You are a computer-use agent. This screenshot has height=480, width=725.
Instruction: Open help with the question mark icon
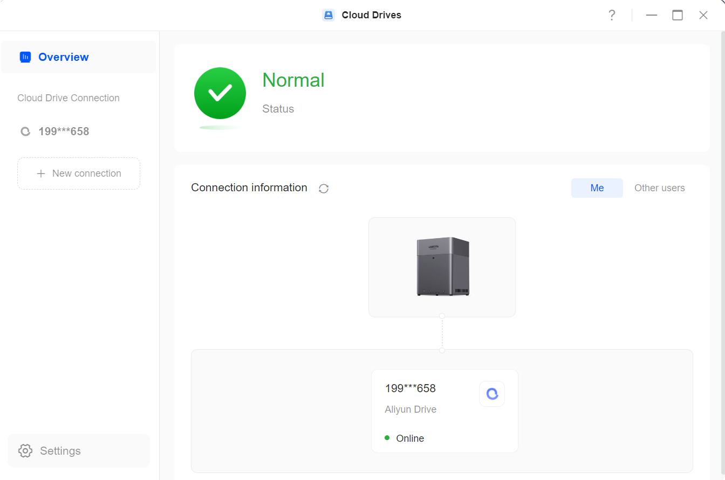tap(612, 15)
